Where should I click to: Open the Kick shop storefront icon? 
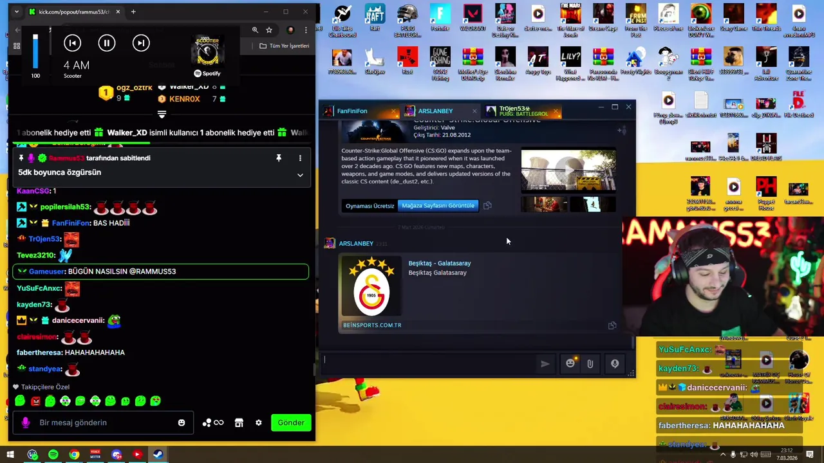point(239,422)
